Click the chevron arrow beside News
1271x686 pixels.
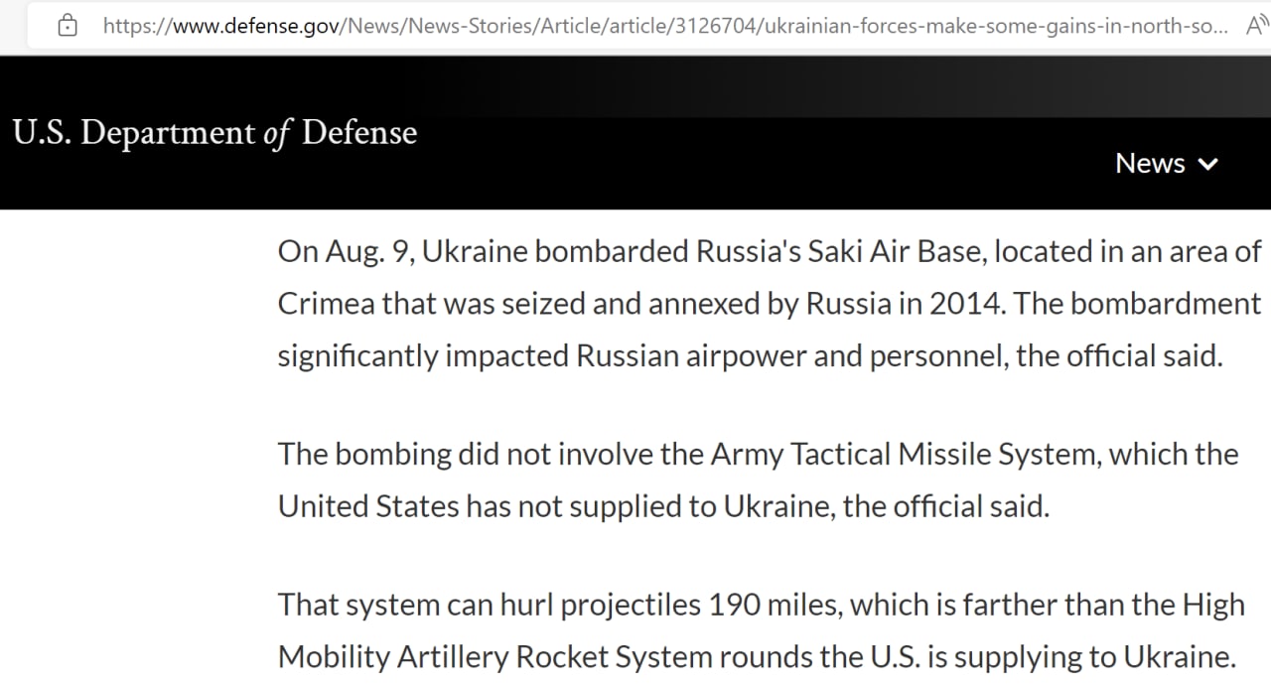tap(1208, 164)
